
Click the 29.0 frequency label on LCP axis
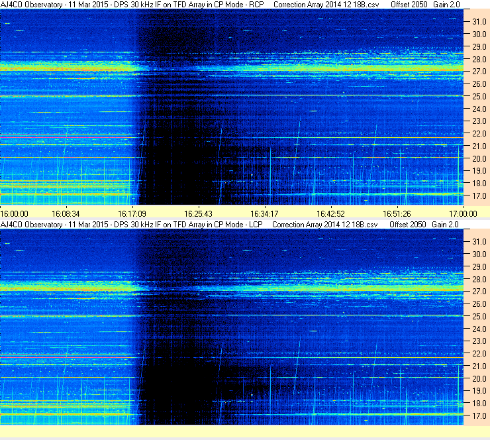[479, 267]
